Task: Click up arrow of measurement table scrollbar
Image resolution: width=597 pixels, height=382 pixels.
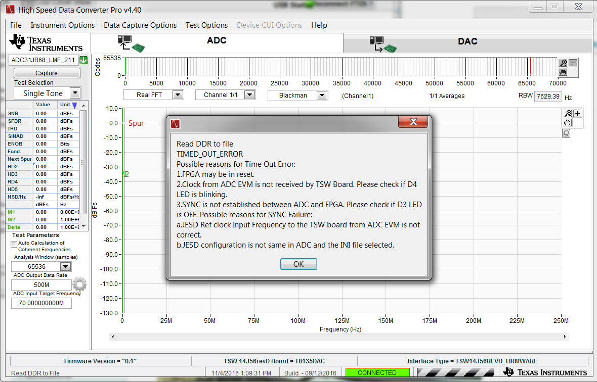Action: 83,105
